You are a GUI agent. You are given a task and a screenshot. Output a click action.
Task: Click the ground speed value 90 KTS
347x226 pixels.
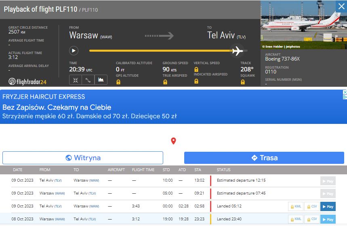[170, 69]
